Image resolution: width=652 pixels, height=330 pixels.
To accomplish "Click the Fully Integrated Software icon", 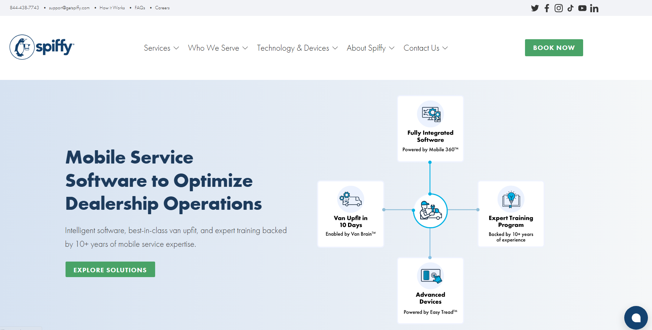I will (x=431, y=114).
